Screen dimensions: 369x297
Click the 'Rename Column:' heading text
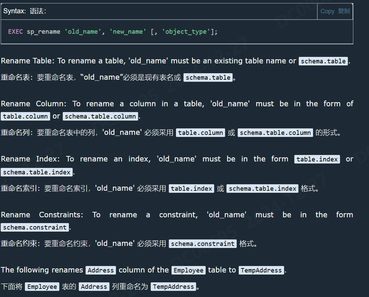[x=33, y=104]
